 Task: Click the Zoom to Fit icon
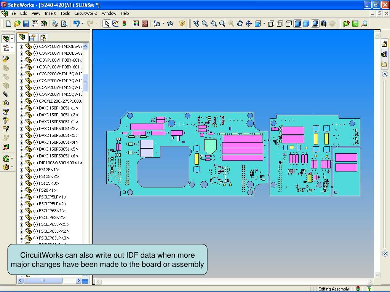tap(205, 24)
